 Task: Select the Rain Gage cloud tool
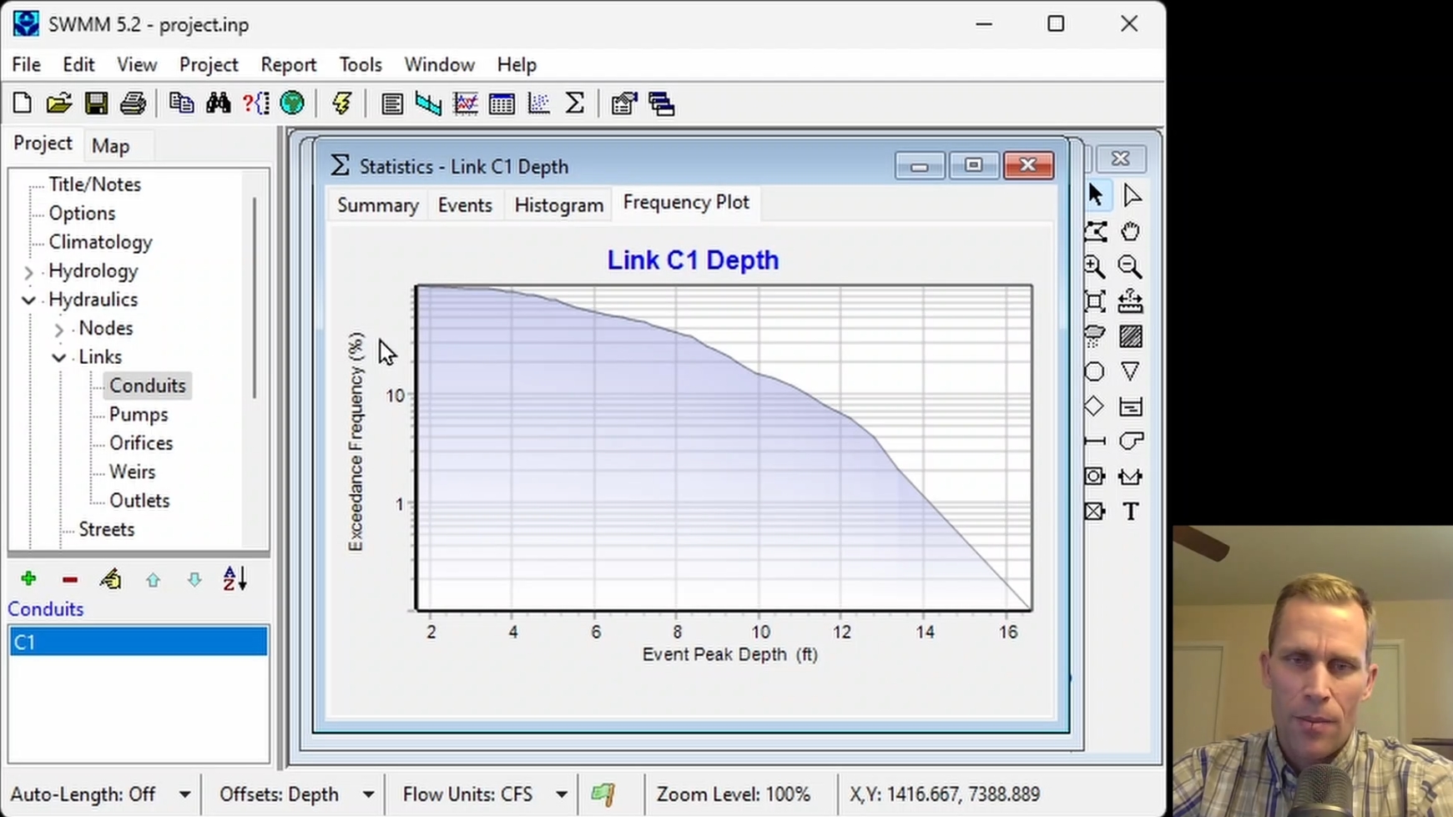click(x=1095, y=336)
